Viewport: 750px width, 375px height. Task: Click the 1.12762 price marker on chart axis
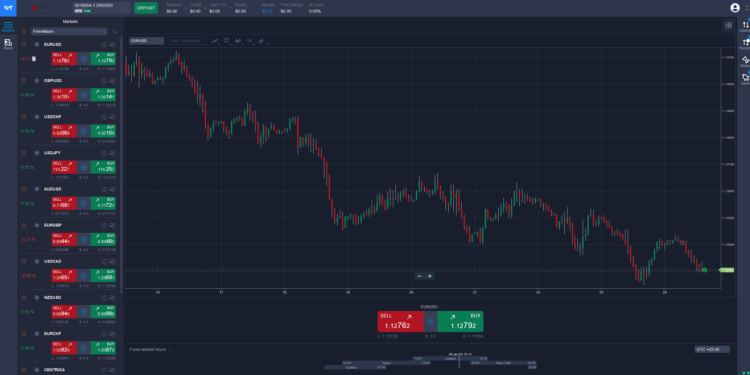click(727, 270)
